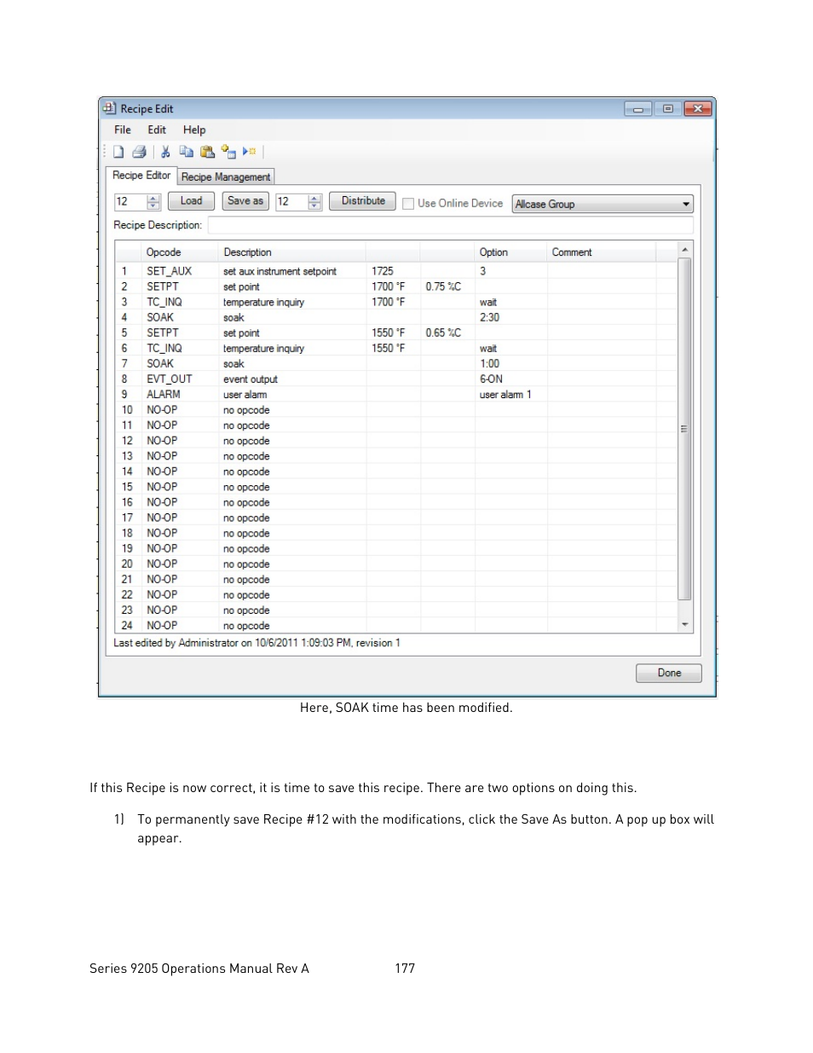Click the Recipe Description text field
The height and width of the screenshot is (1053, 813).
click(x=450, y=225)
